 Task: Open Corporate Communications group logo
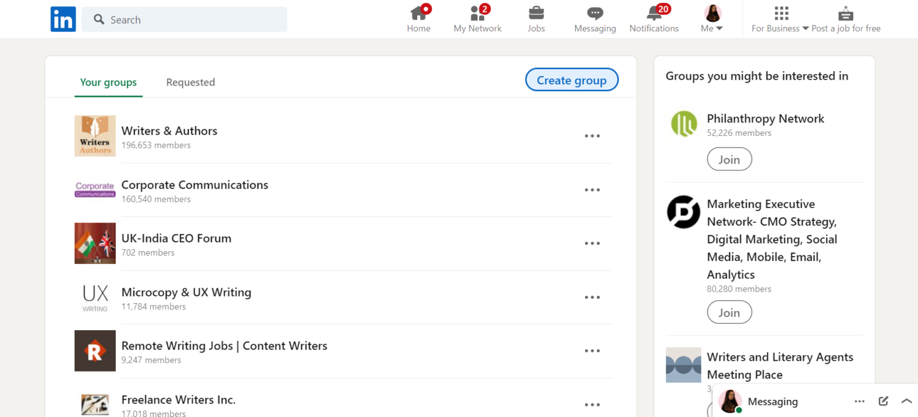pos(95,190)
